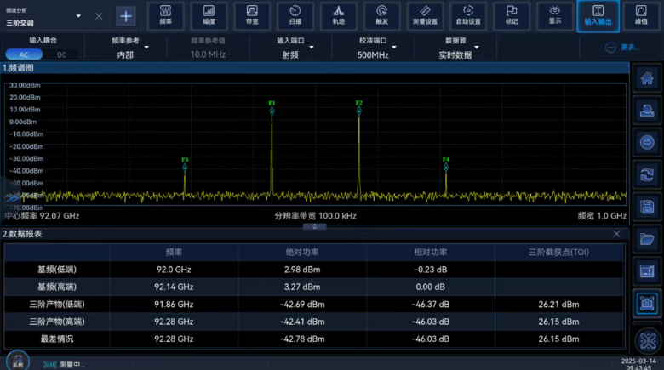
Task: Open the 测量设置 menu
Action: click(425, 15)
